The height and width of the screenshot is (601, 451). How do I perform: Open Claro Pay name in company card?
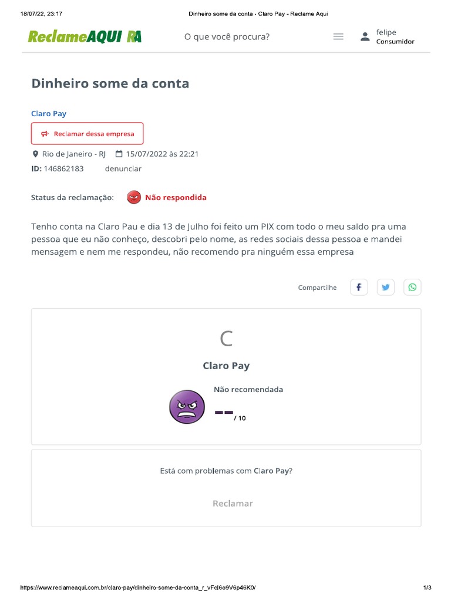click(x=226, y=366)
